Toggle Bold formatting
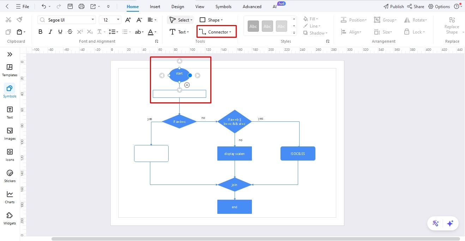The width and height of the screenshot is (465, 241). tap(41, 32)
